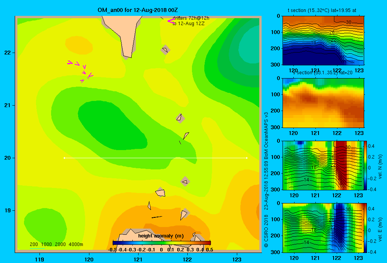Screen dimensions: 387x263
Task: Click longitude label 120 below main map
Action: (x=89, y=259)
